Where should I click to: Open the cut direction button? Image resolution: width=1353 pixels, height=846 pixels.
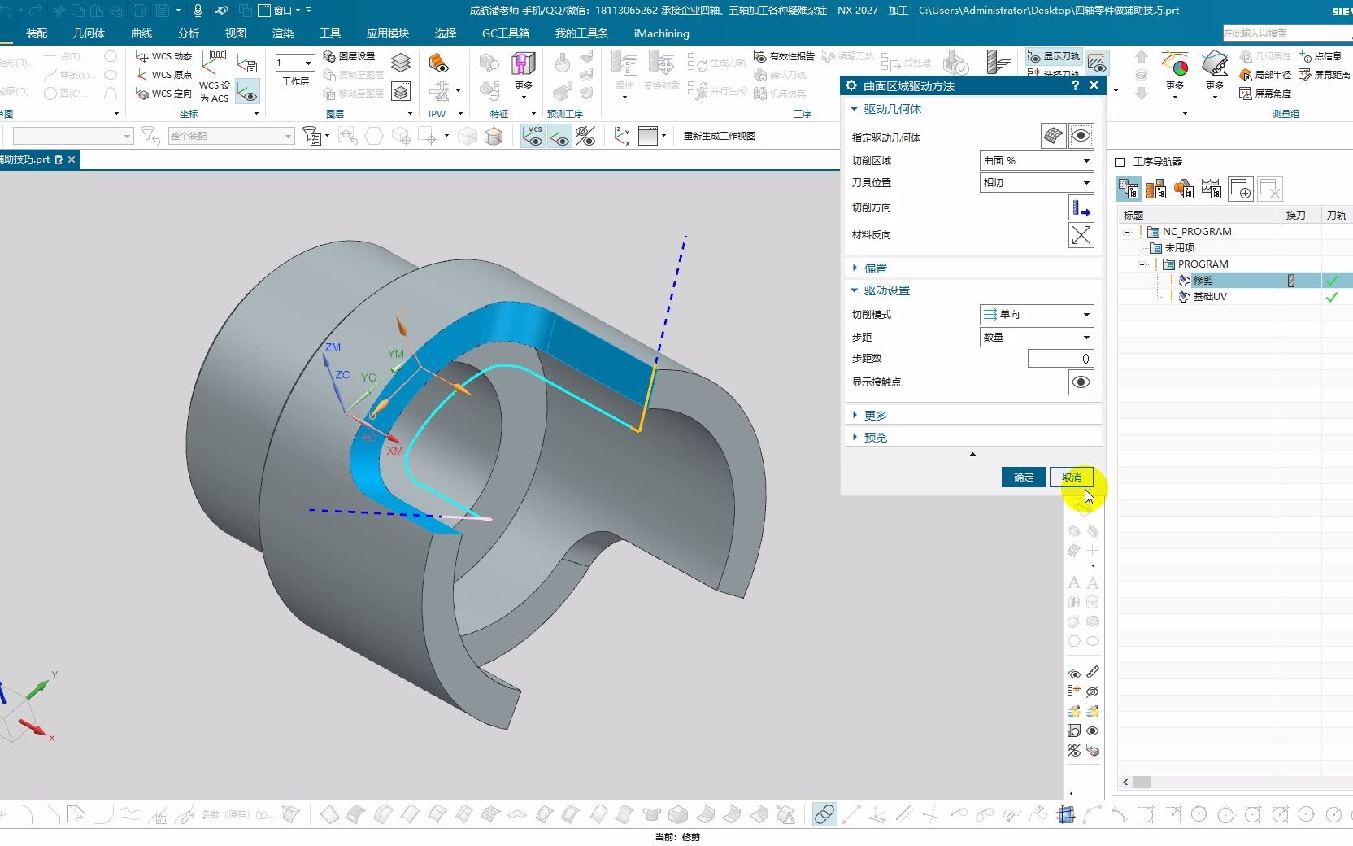[1081, 207]
